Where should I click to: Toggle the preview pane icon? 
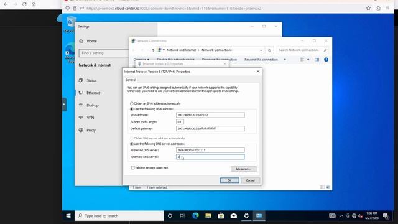point(317,60)
